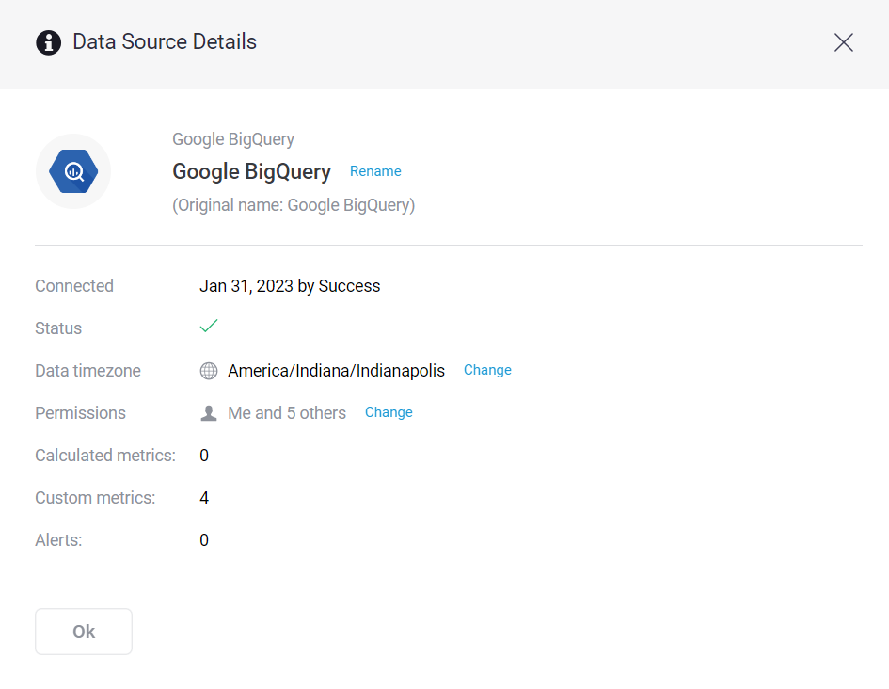Select the America/Indiana/Indianapolis timezone text
The height and width of the screenshot is (689, 889).
coord(335,370)
